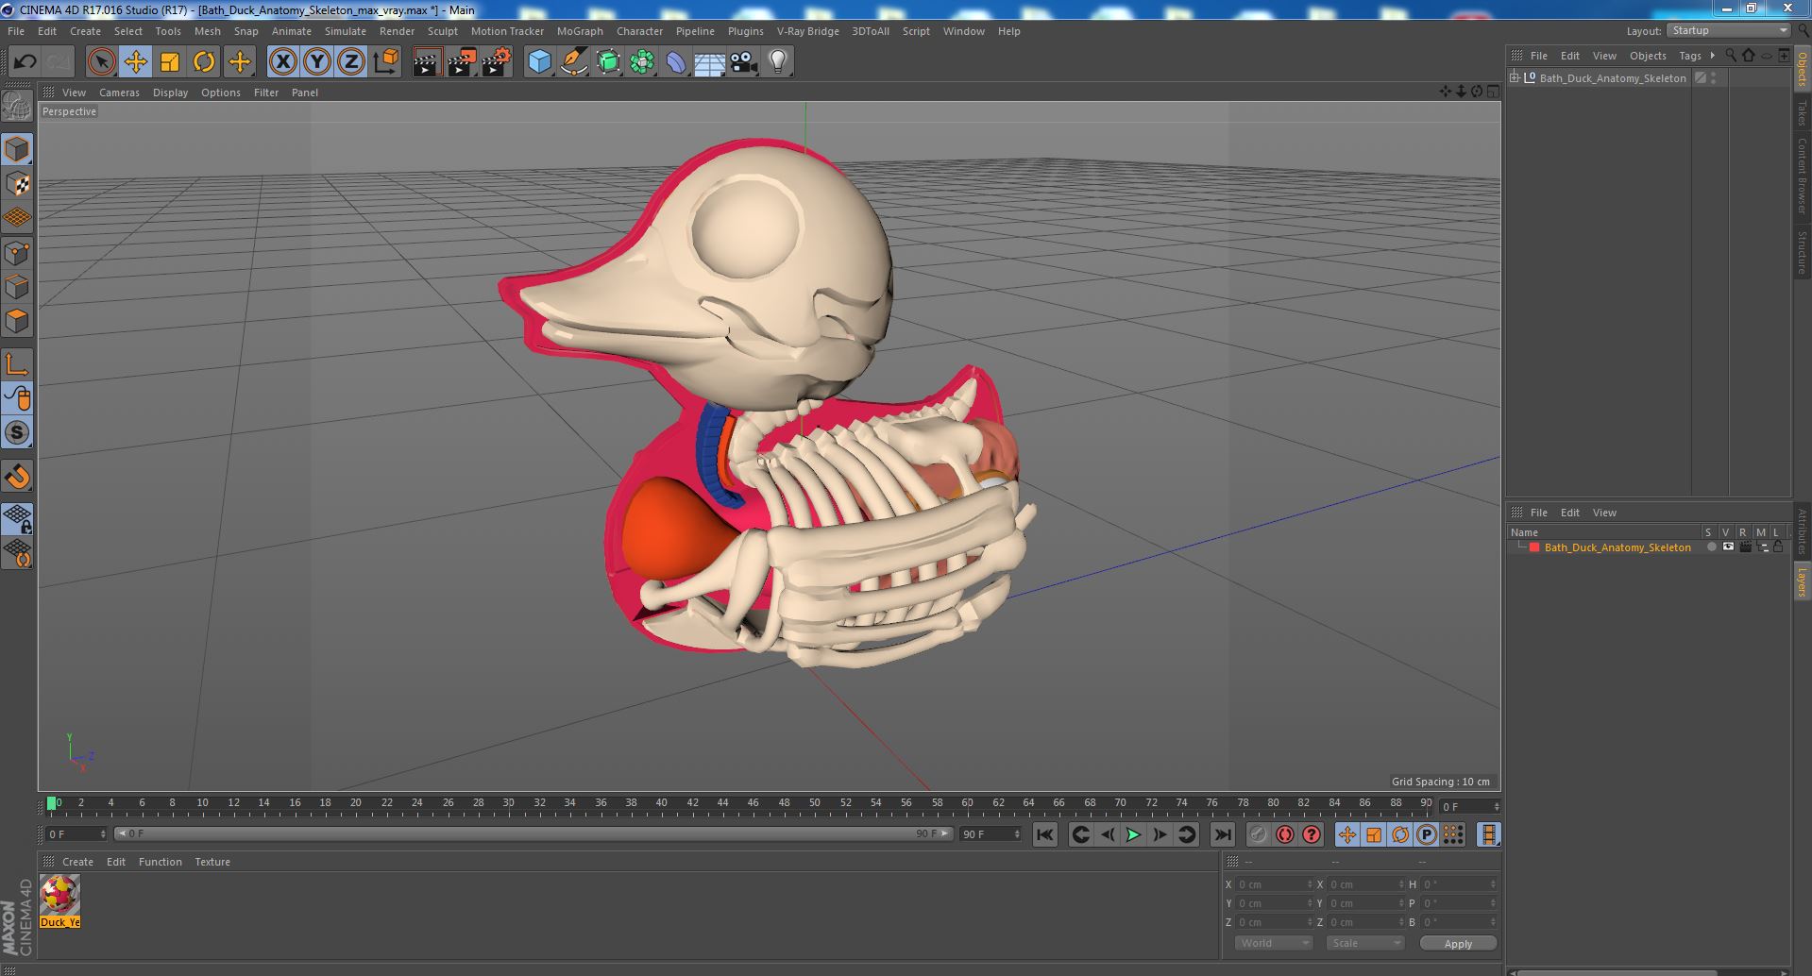Open the World coordinate dropdown
The image size is (1812, 976).
pyautogui.click(x=1273, y=943)
